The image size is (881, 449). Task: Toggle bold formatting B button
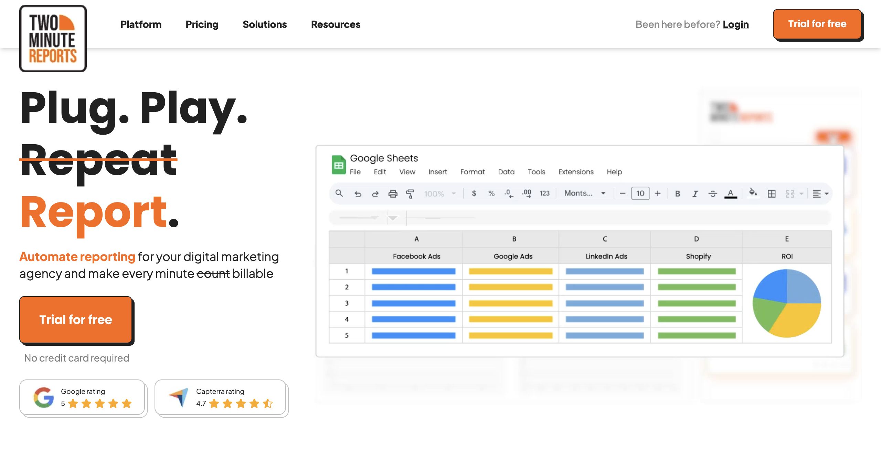click(x=677, y=194)
